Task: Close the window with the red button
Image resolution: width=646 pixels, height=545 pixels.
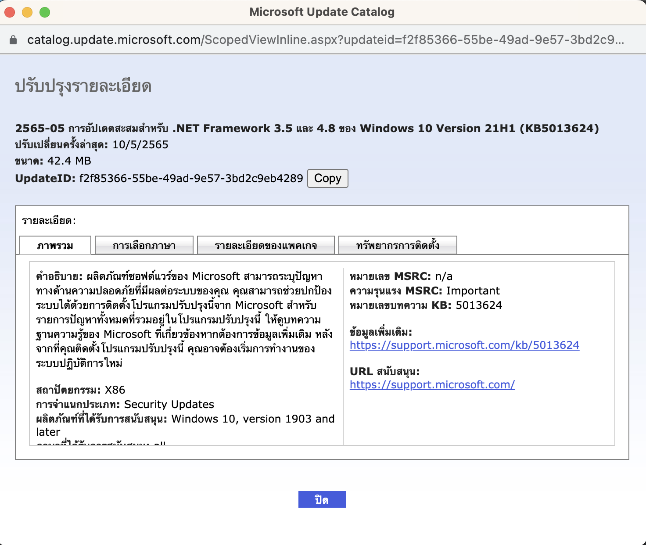Action: pos(10,12)
